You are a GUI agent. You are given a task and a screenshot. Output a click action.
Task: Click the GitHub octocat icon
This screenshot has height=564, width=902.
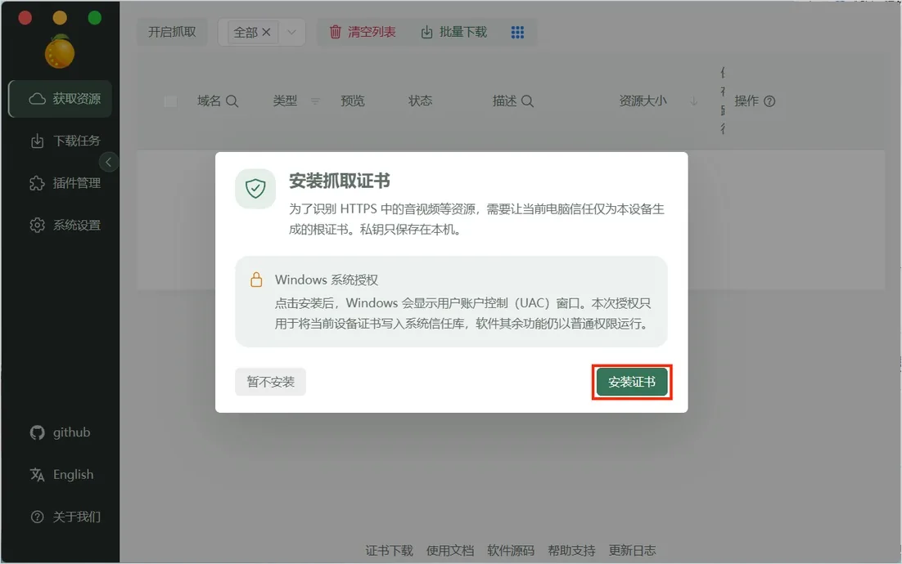[37, 432]
